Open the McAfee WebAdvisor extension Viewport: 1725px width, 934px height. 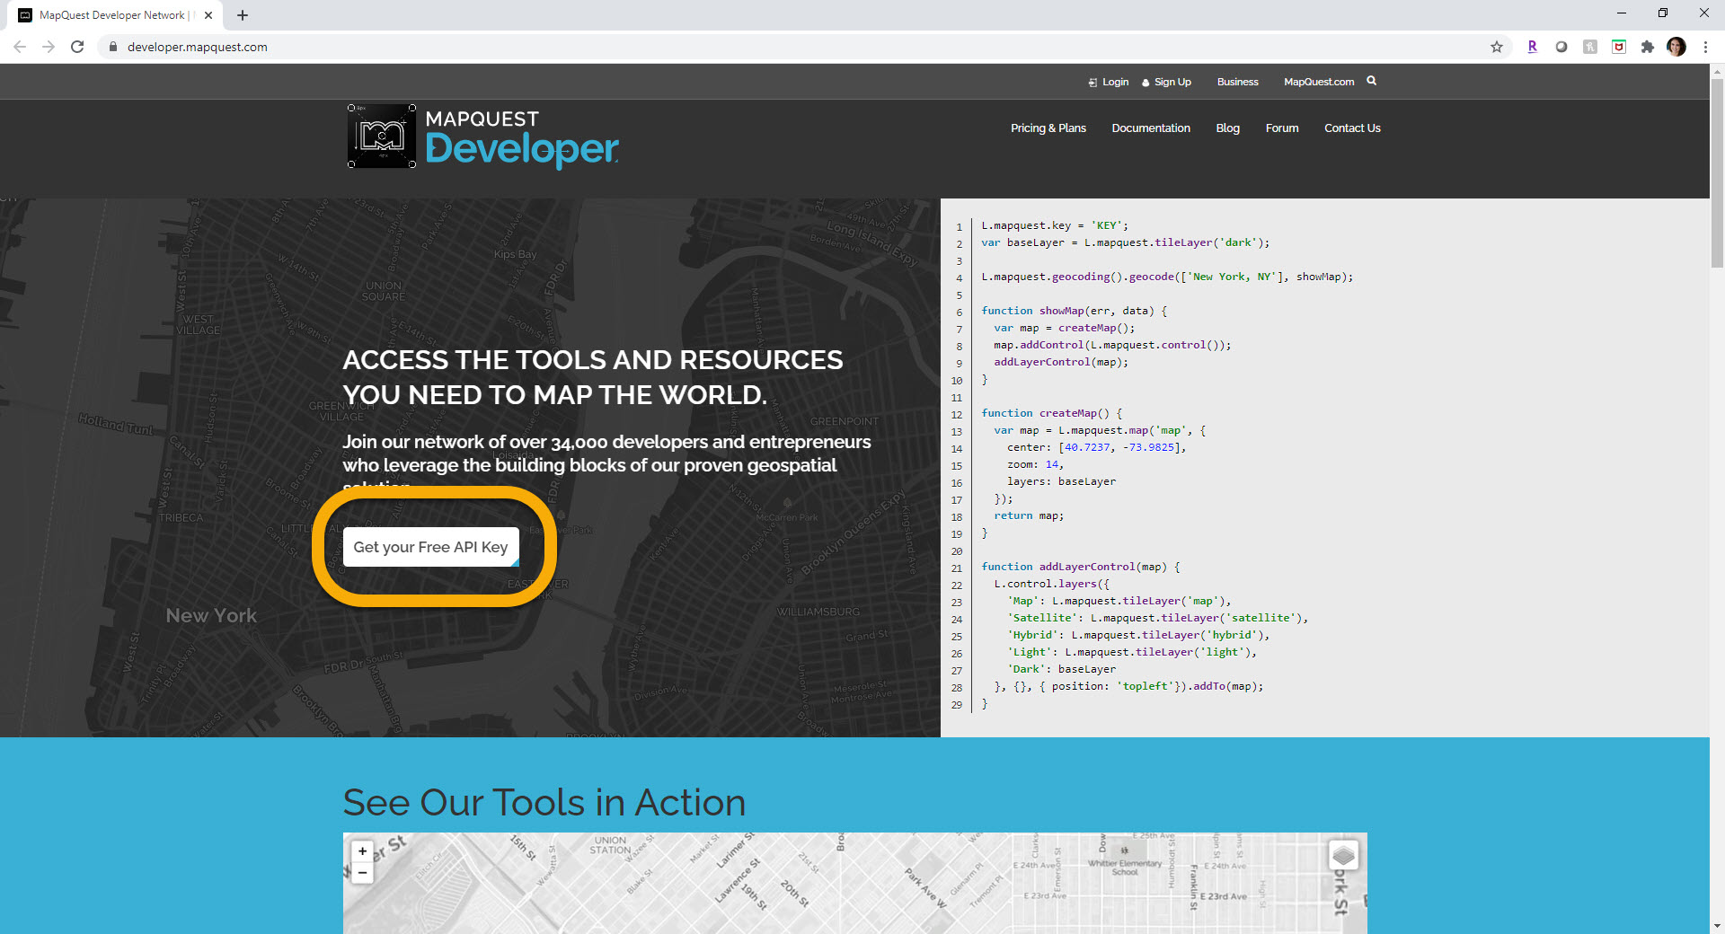point(1619,47)
